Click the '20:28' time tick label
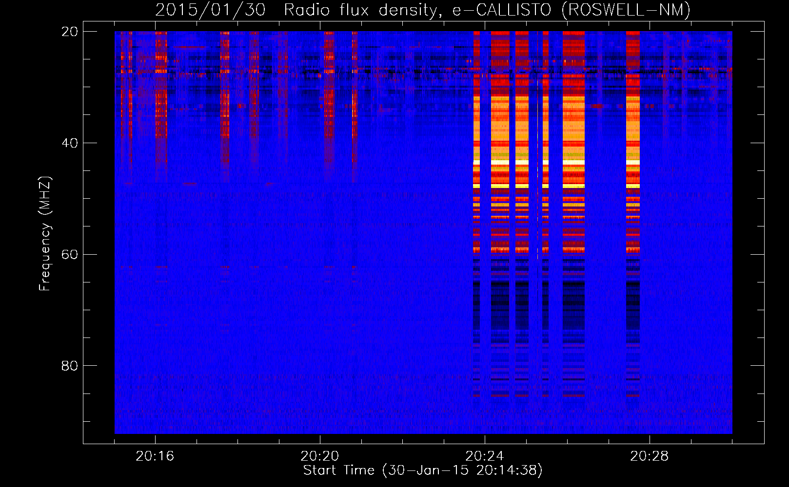 click(650, 456)
